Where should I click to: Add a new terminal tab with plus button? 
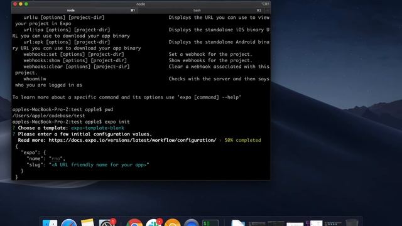pos(268,10)
